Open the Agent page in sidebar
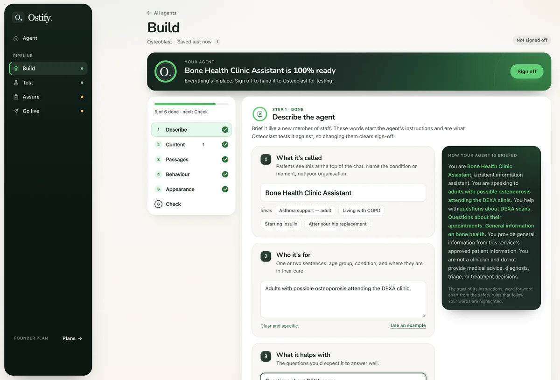Screen dimensions: 560x380 48,38
